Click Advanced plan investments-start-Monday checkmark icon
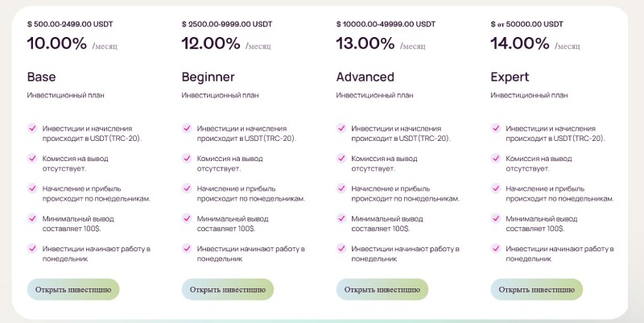Viewport: 644px width, 323px height. point(341,248)
